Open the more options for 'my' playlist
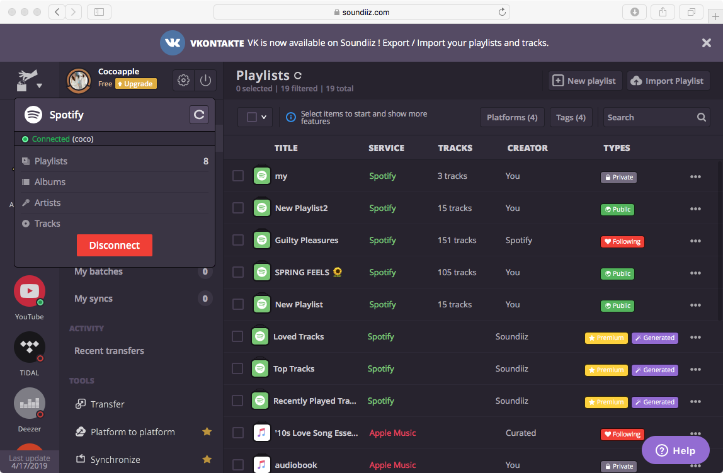723x473 pixels. click(x=695, y=176)
